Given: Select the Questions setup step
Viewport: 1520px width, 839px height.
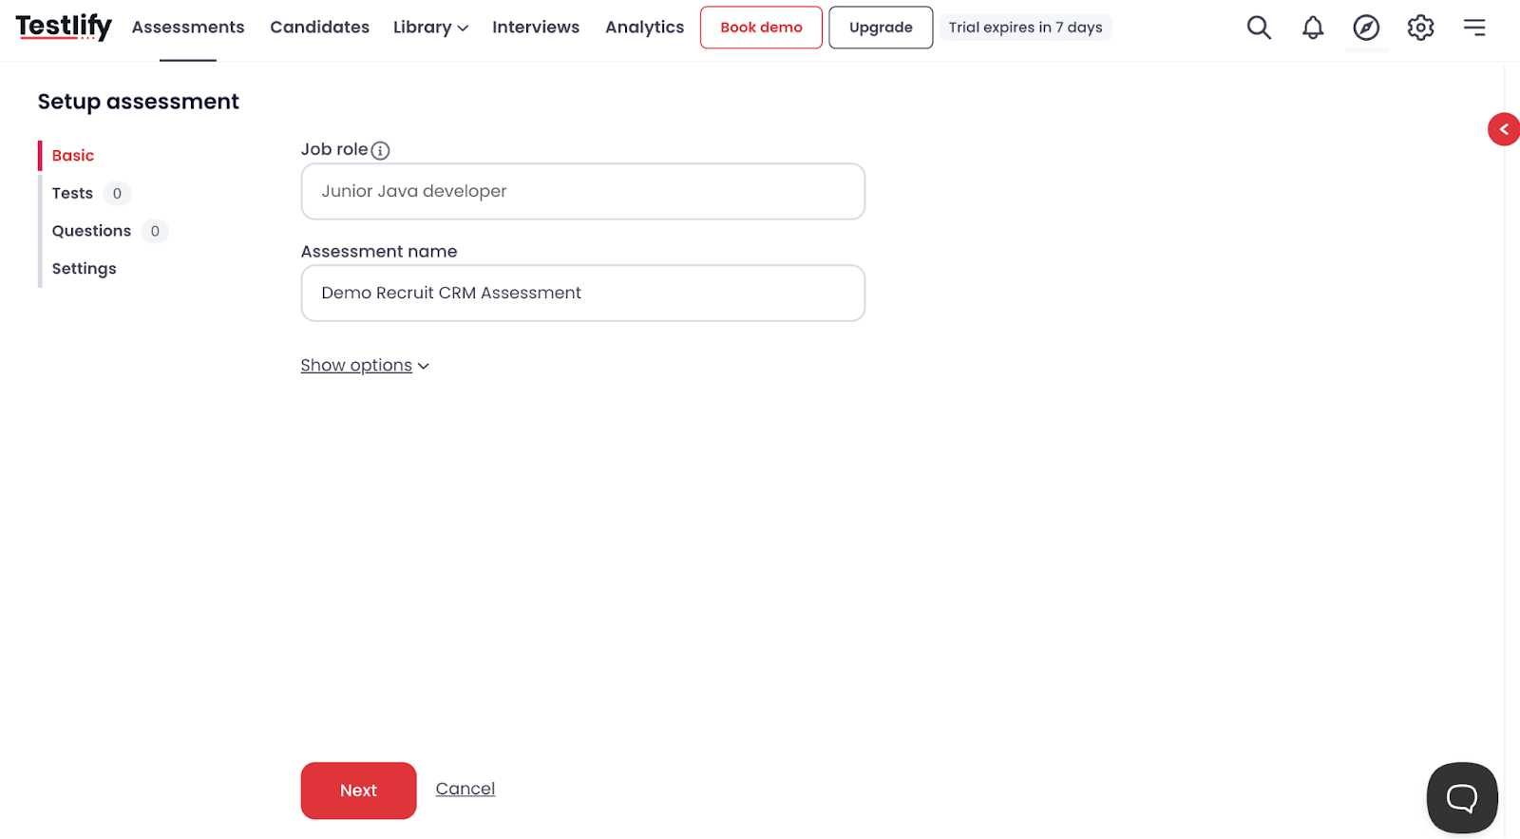Looking at the screenshot, I should 91,231.
